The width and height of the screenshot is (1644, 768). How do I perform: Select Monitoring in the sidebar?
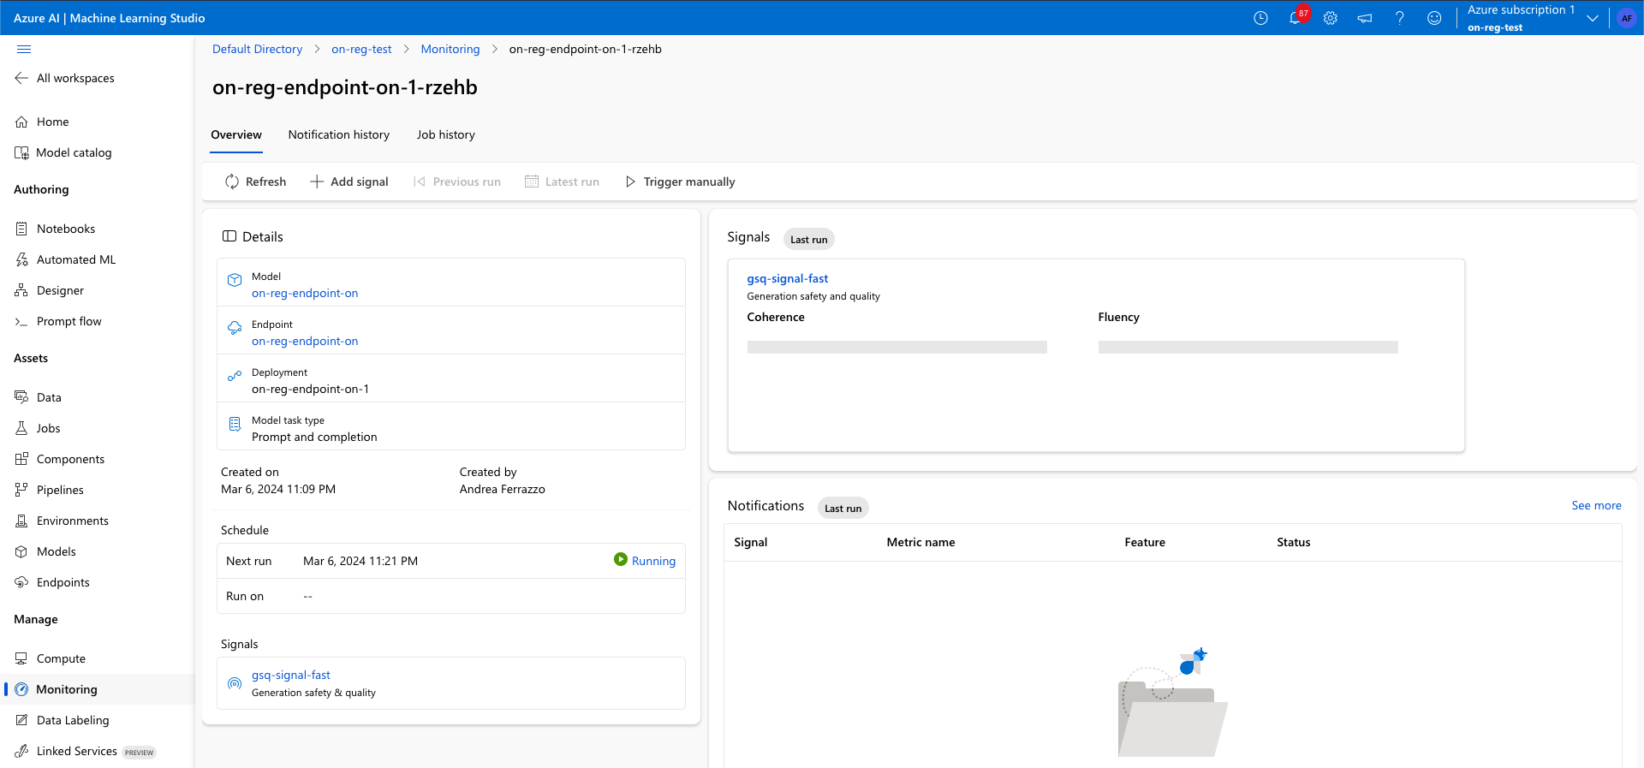tap(98, 689)
